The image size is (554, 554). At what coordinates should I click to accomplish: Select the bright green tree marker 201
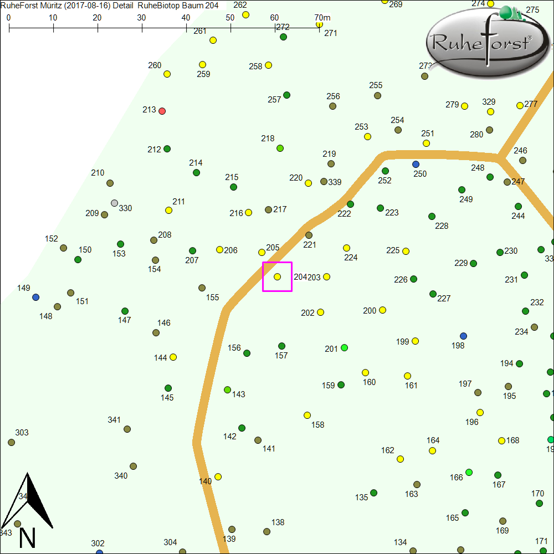pos(344,347)
